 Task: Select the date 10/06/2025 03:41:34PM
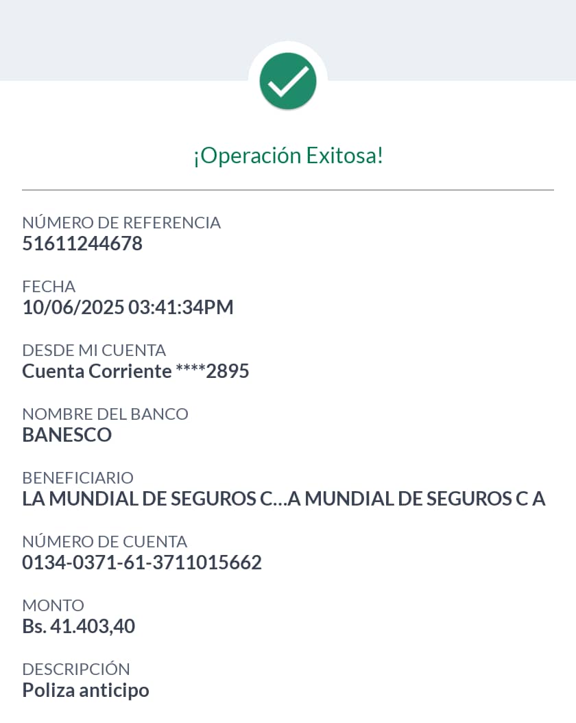[x=128, y=307]
